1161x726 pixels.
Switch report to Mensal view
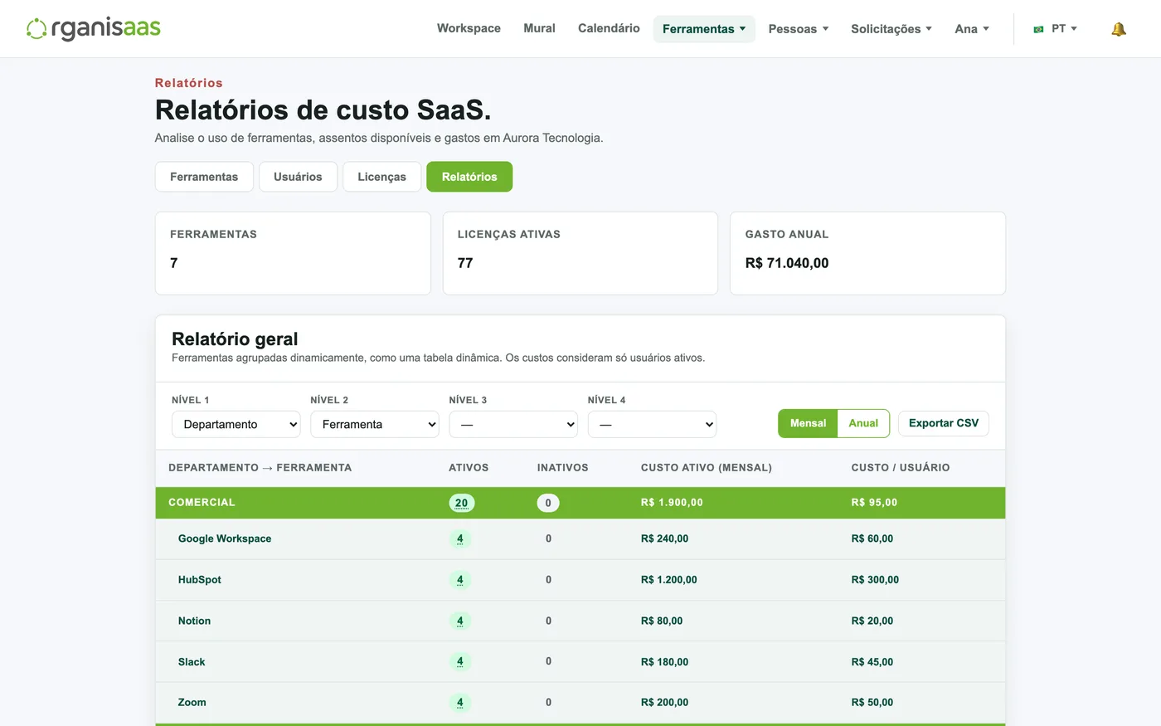tap(808, 423)
